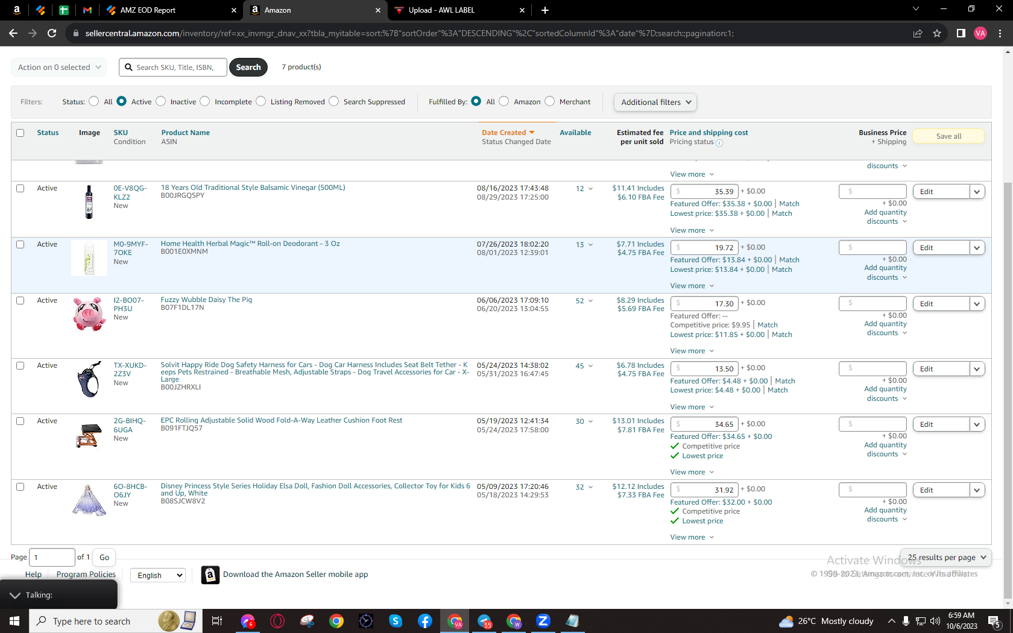Tick the select-all products checkbox
Image resolution: width=1013 pixels, height=633 pixels.
(21, 133)
